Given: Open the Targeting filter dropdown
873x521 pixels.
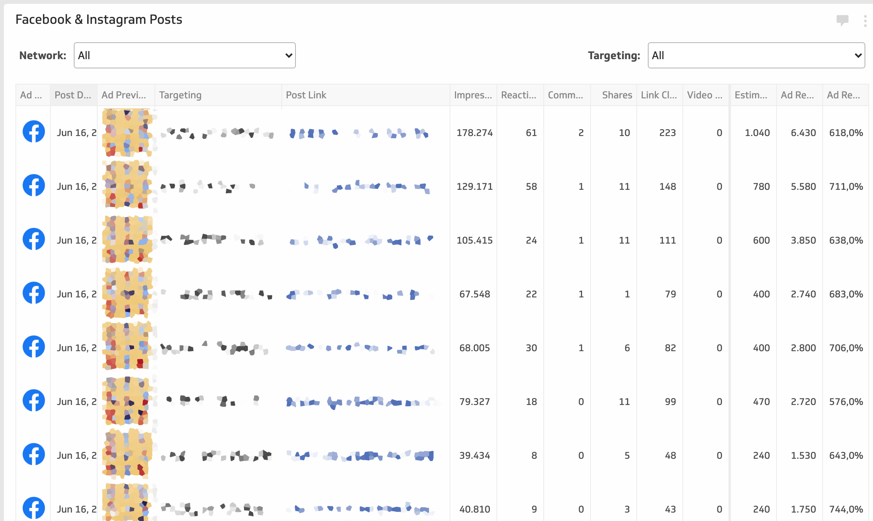Looking at the screenshot, I should coord(756,55).
